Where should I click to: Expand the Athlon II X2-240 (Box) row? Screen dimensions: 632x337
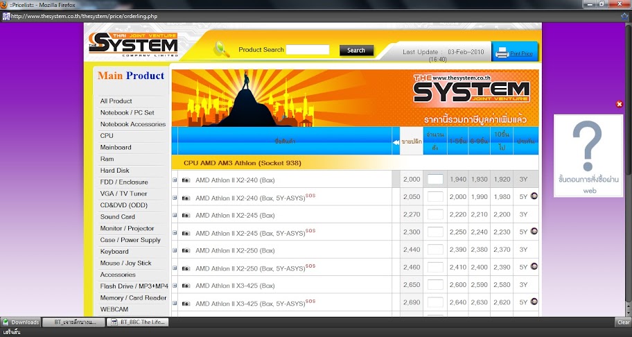pos(175,180)
